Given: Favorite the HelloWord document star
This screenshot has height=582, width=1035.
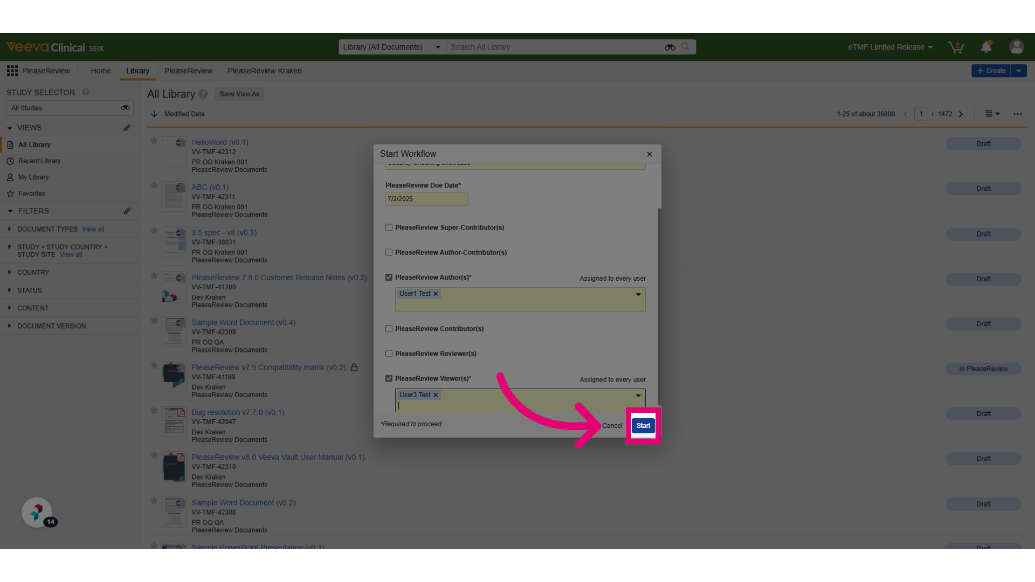Looking at the screenshot, I should (154, 140).
